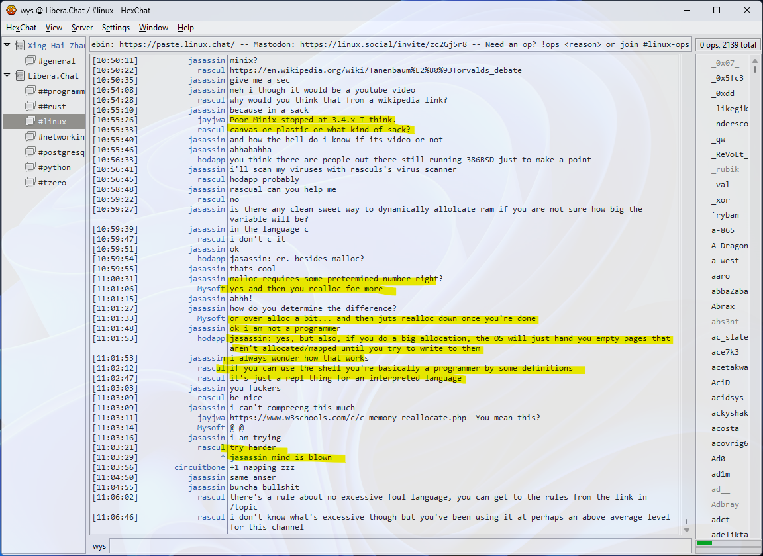Click the #postgresq channel bubble icon
Image resolution: width=763 pixels, height=556 pixels.
[x=30, y=152]
